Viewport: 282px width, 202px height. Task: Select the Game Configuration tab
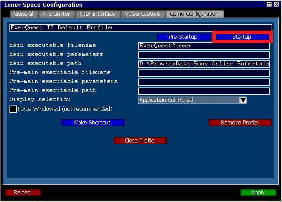[x=194, y=14]
